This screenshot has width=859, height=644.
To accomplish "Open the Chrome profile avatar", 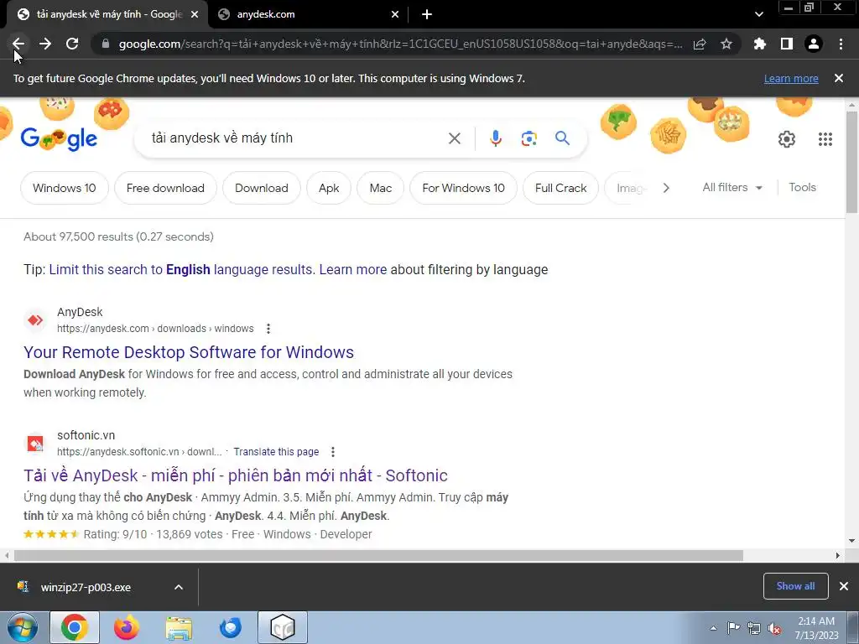I will pyautogui.click(x=814, y=44).
